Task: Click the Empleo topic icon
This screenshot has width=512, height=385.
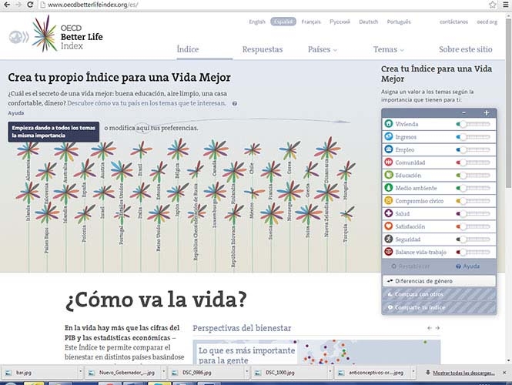Action: click(388, 149)
